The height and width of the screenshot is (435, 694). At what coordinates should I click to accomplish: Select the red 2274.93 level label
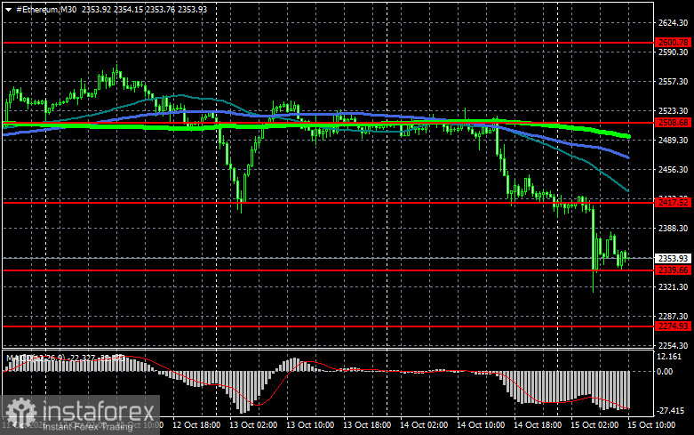click(673, 326)
